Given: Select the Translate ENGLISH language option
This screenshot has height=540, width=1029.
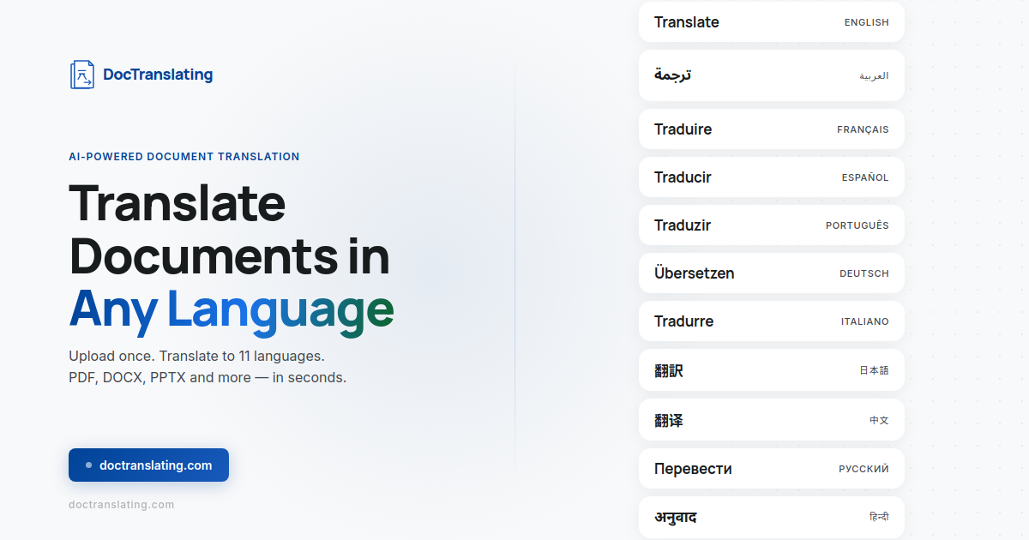Looking at the screenshot, I should [771, 21].
